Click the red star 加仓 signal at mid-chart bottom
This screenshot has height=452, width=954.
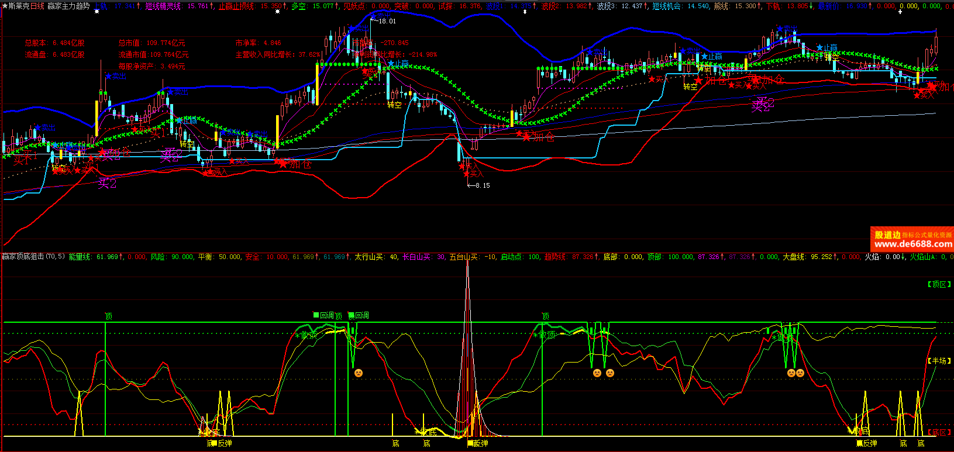[538, 137]
